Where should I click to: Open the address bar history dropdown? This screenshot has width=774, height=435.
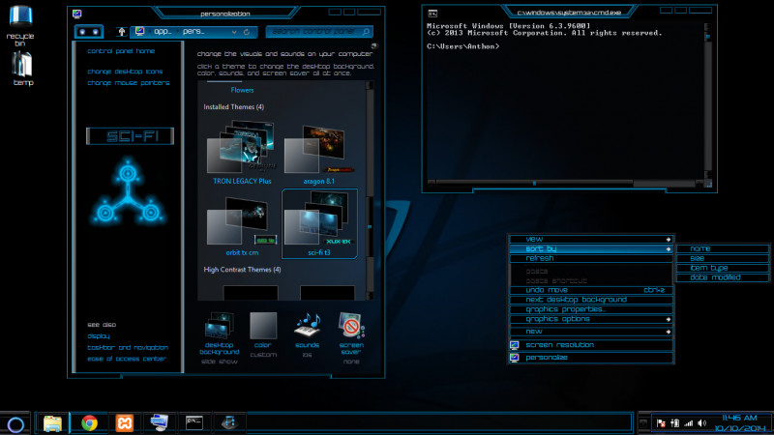click(234, 32)
